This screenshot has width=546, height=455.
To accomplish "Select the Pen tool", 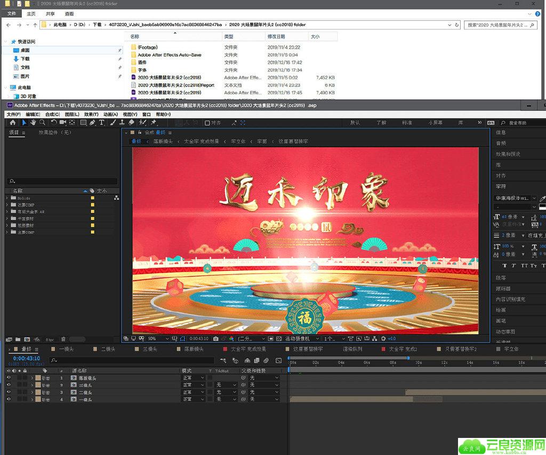I will point(92,122).
